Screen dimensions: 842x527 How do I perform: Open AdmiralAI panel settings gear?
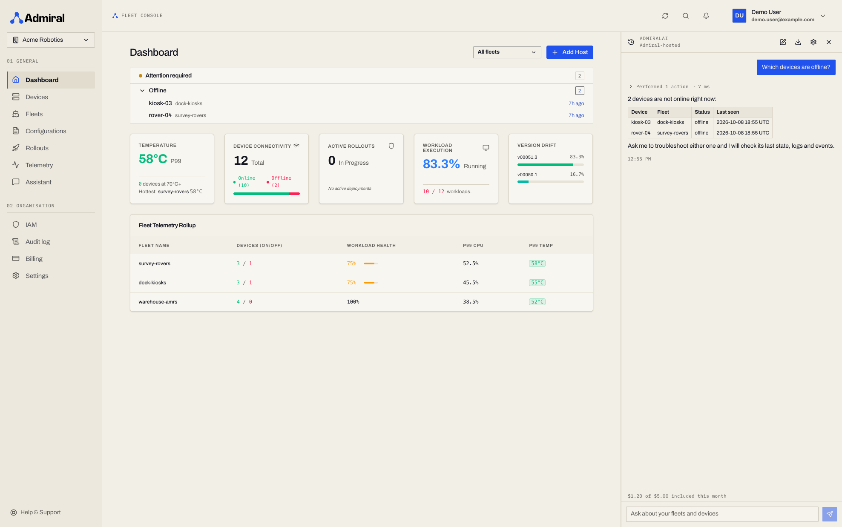pos(813,42)
